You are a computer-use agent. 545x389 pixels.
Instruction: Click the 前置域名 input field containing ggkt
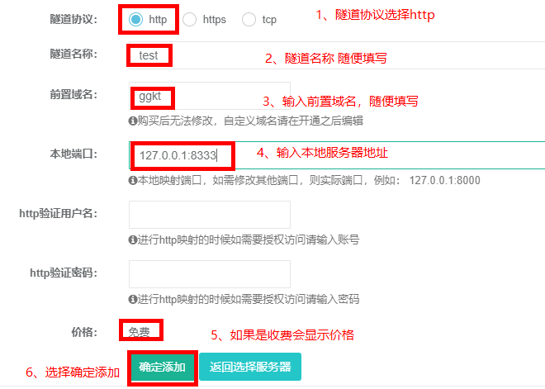[210, 96]
